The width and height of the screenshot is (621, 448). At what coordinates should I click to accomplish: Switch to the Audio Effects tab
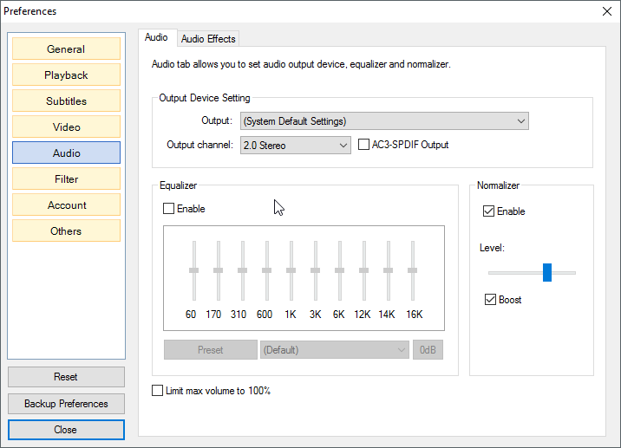208,39
